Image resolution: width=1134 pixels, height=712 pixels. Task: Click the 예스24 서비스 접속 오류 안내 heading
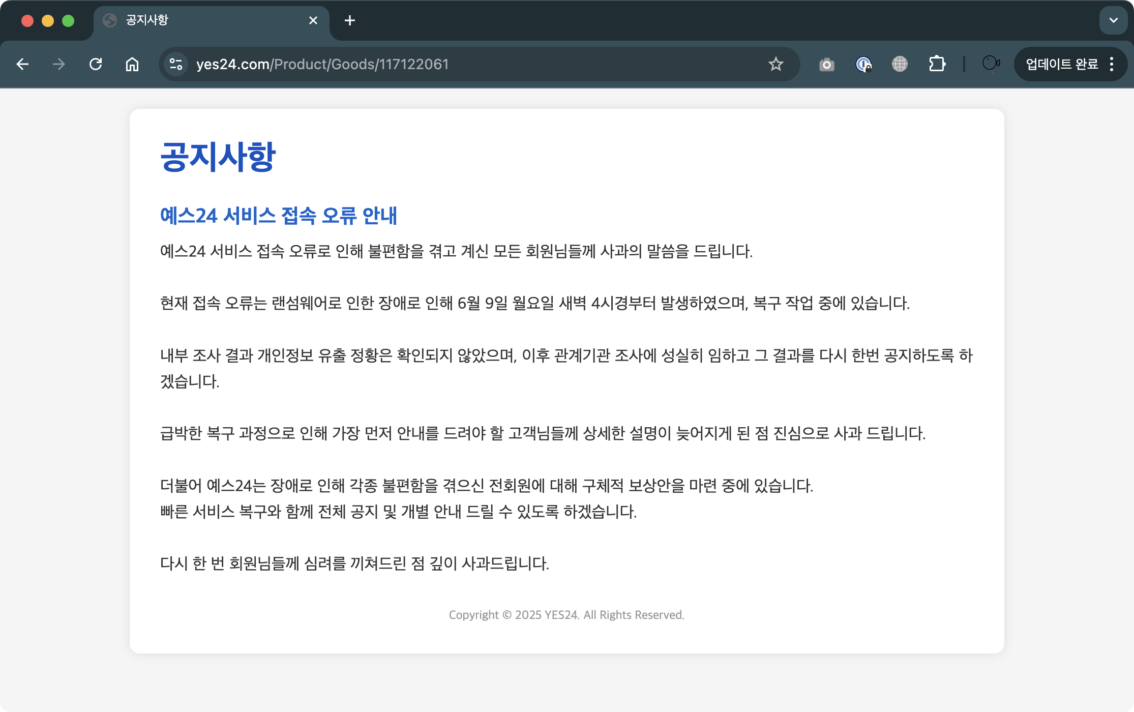tap(278, 216)
